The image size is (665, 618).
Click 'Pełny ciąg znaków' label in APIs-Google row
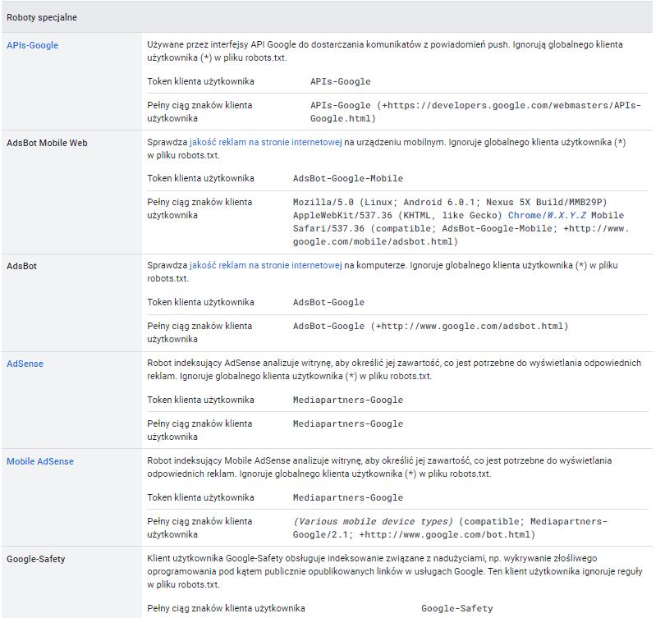199,112
